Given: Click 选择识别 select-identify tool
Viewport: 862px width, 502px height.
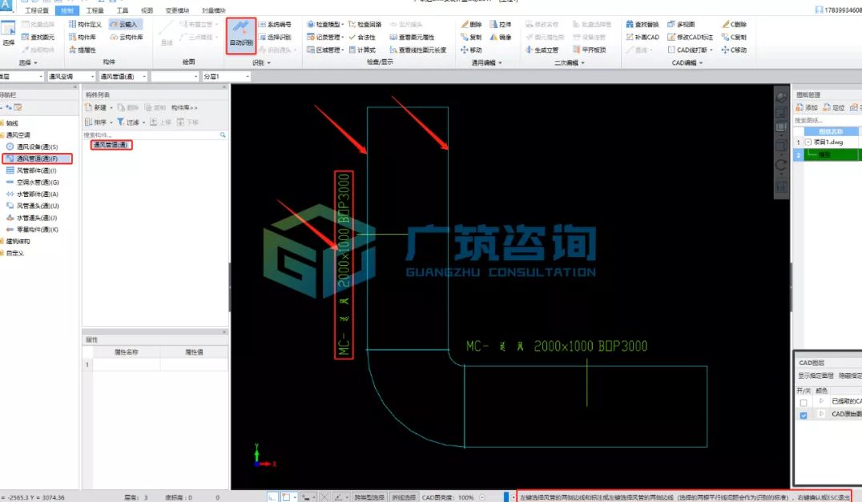Looking at the screenshot, I should [x=275, y=37].
